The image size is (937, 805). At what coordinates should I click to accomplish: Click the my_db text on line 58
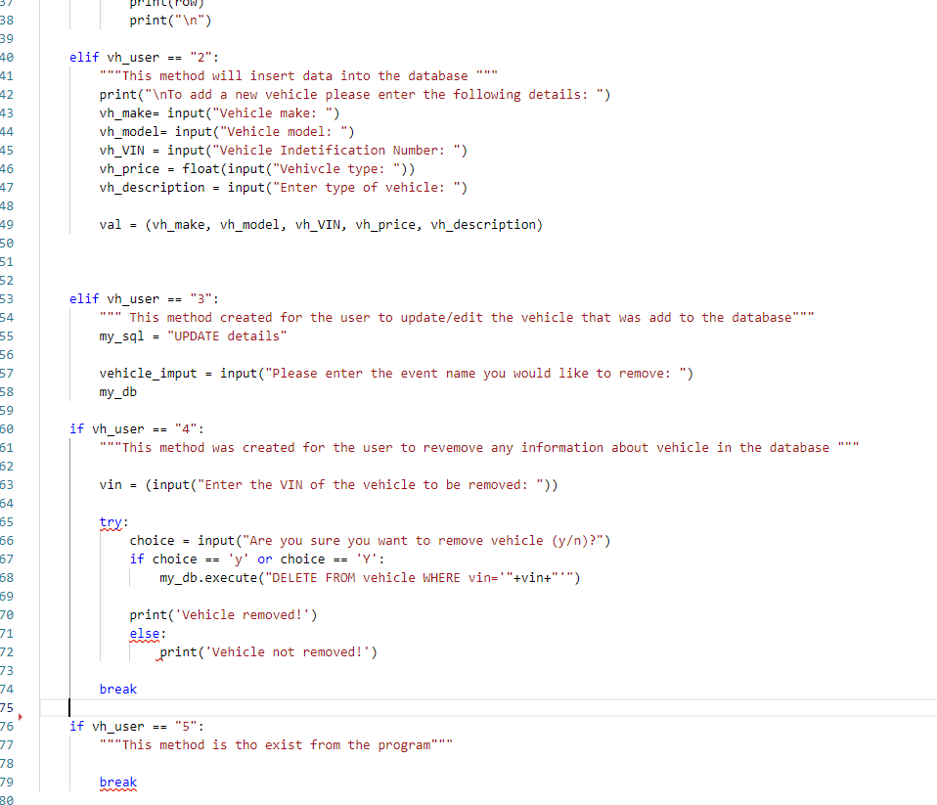coord(118,392)
